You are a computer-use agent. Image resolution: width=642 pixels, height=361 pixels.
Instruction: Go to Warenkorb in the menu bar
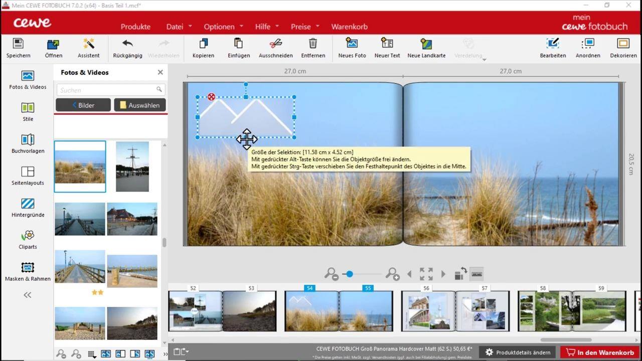tap(350, 27)
